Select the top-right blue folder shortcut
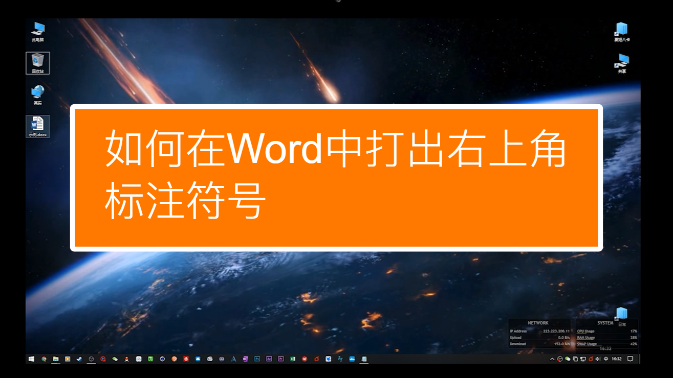 pyautogui.click(x=622, y=32)
